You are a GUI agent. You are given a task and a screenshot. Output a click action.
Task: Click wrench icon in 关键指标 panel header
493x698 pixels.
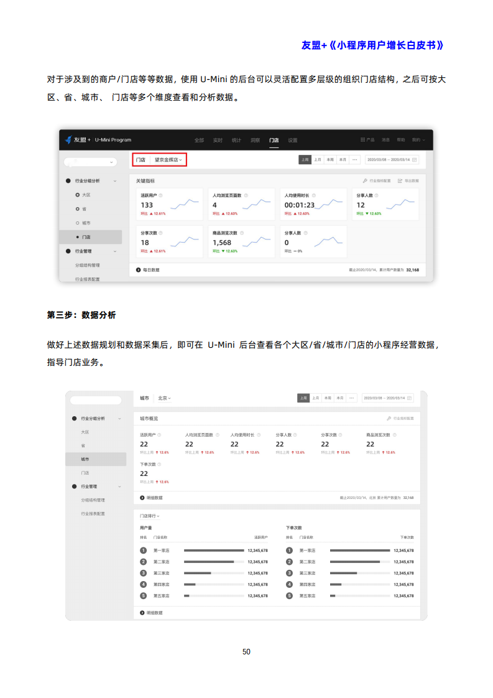point(364,180)
